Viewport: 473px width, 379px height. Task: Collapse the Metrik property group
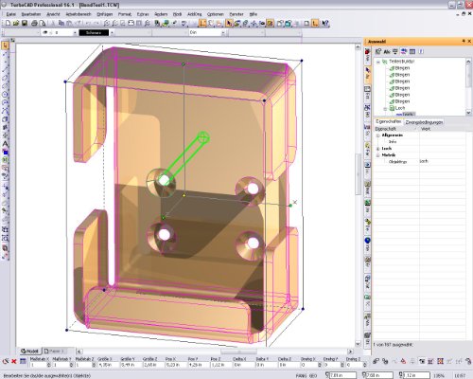pyautogui.click(x=378, y=155)
